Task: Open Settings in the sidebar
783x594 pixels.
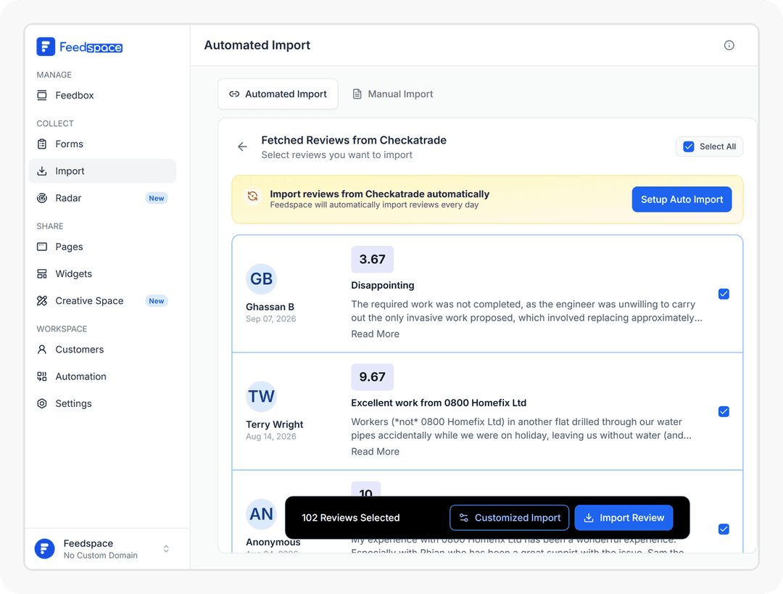Action: (x=102, y=403)
